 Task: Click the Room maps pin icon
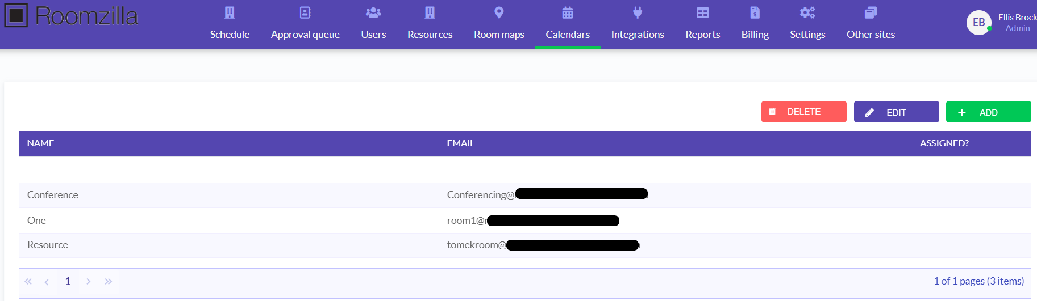pos(499,12)
